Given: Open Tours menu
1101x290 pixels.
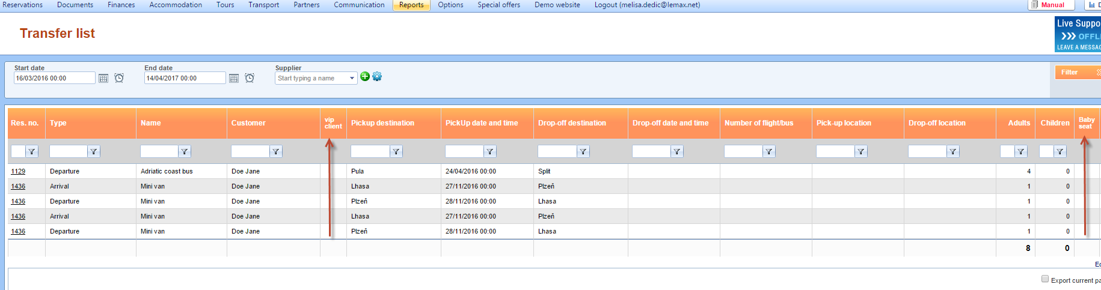Looking at the screenshot, I should coord(225,5).
